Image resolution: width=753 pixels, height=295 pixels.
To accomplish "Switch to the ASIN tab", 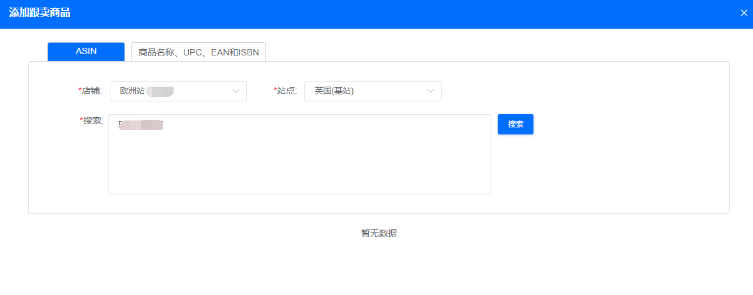I will 86,52.
